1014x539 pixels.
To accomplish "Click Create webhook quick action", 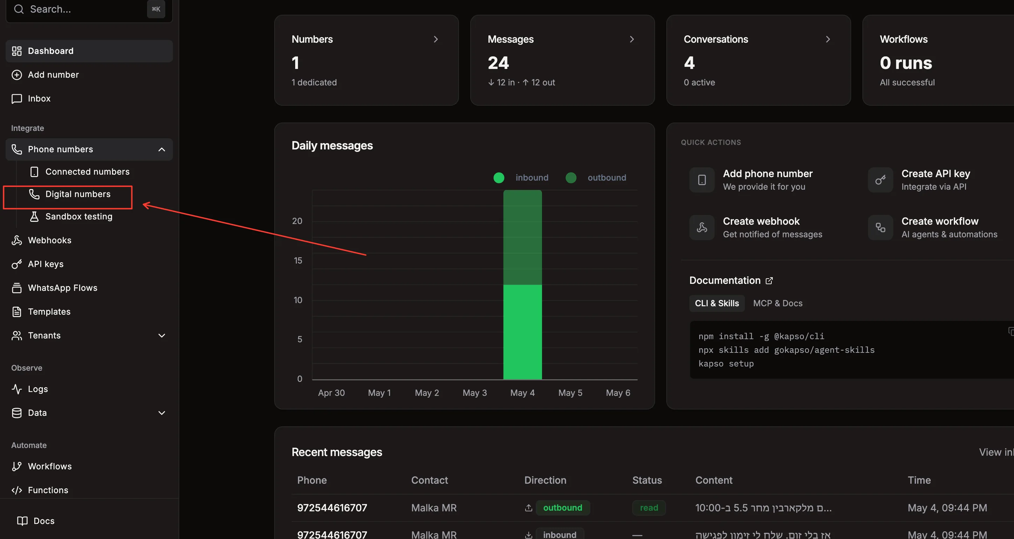I will tap(756, 227).
